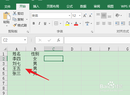
Task: Expand underline style dropdown arrow
Action: pos(49,23)
